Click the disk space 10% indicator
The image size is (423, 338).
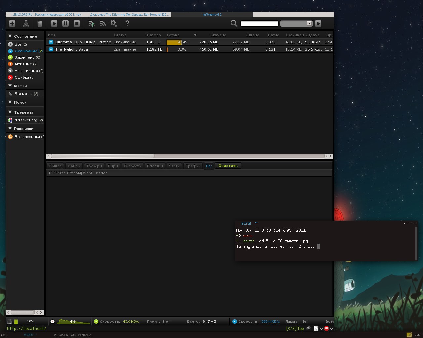pyautogui.click(x=27, y=321)
